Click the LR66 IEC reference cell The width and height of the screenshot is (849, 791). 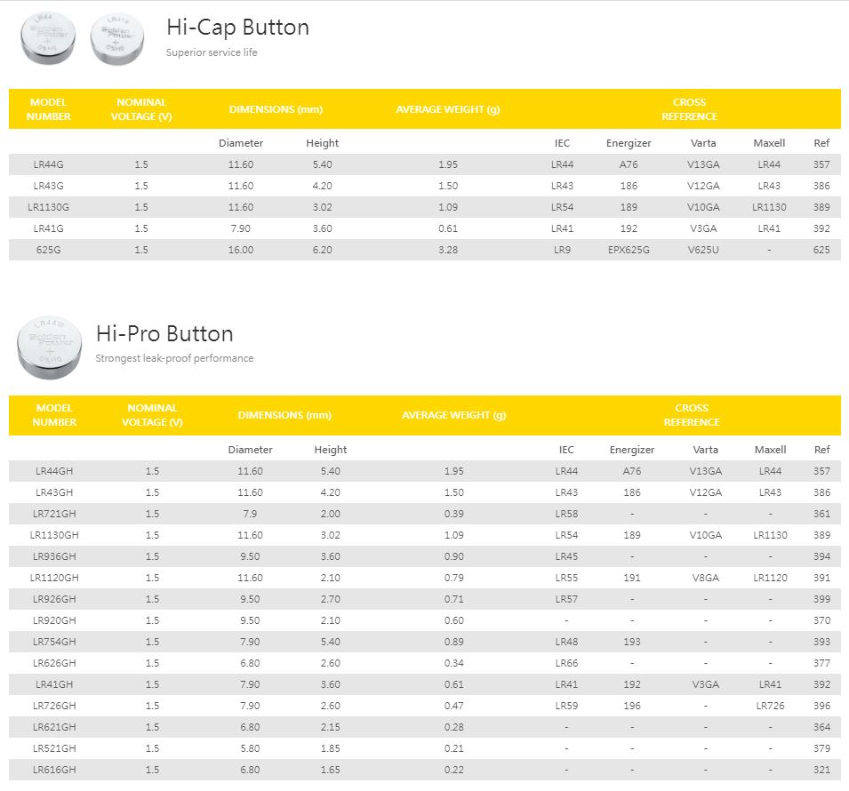566,663
